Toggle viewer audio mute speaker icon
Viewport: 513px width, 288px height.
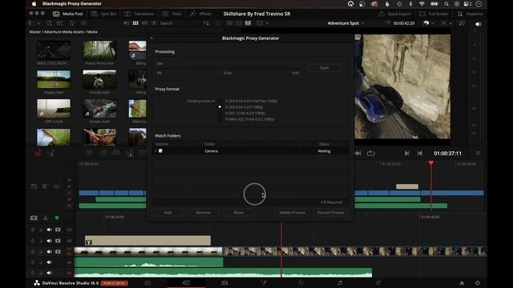pyautogui.click(x=479, y=24)
